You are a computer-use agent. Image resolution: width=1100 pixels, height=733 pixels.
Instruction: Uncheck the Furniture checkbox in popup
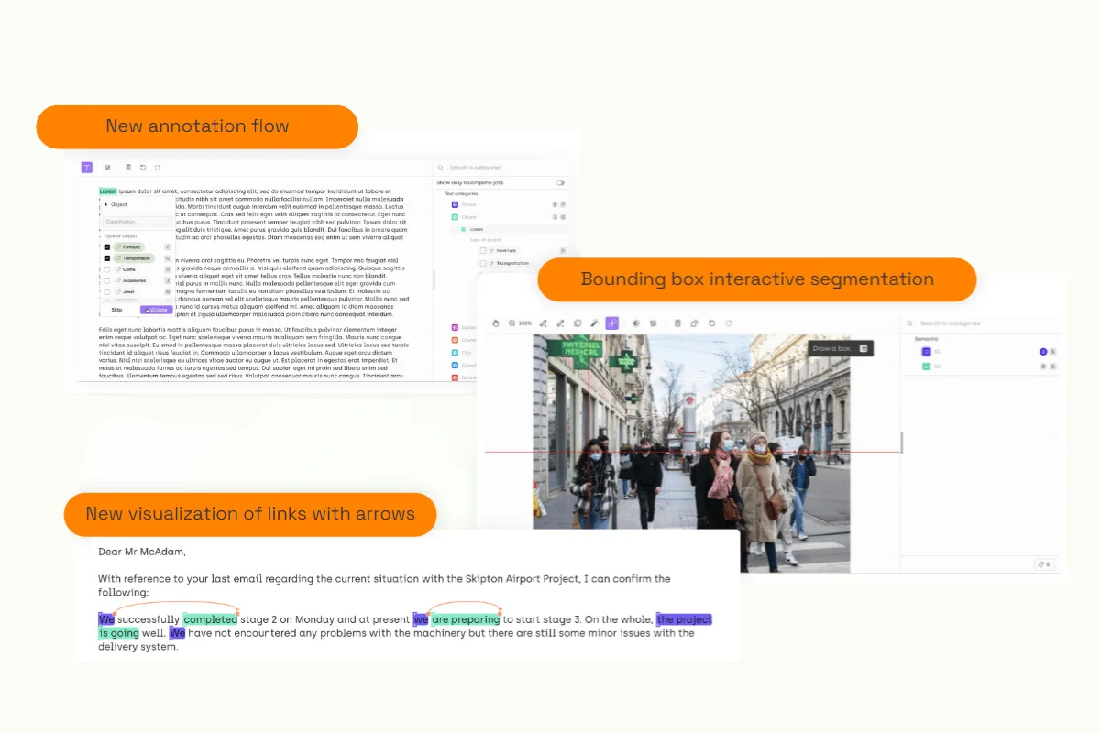point(106,247)
